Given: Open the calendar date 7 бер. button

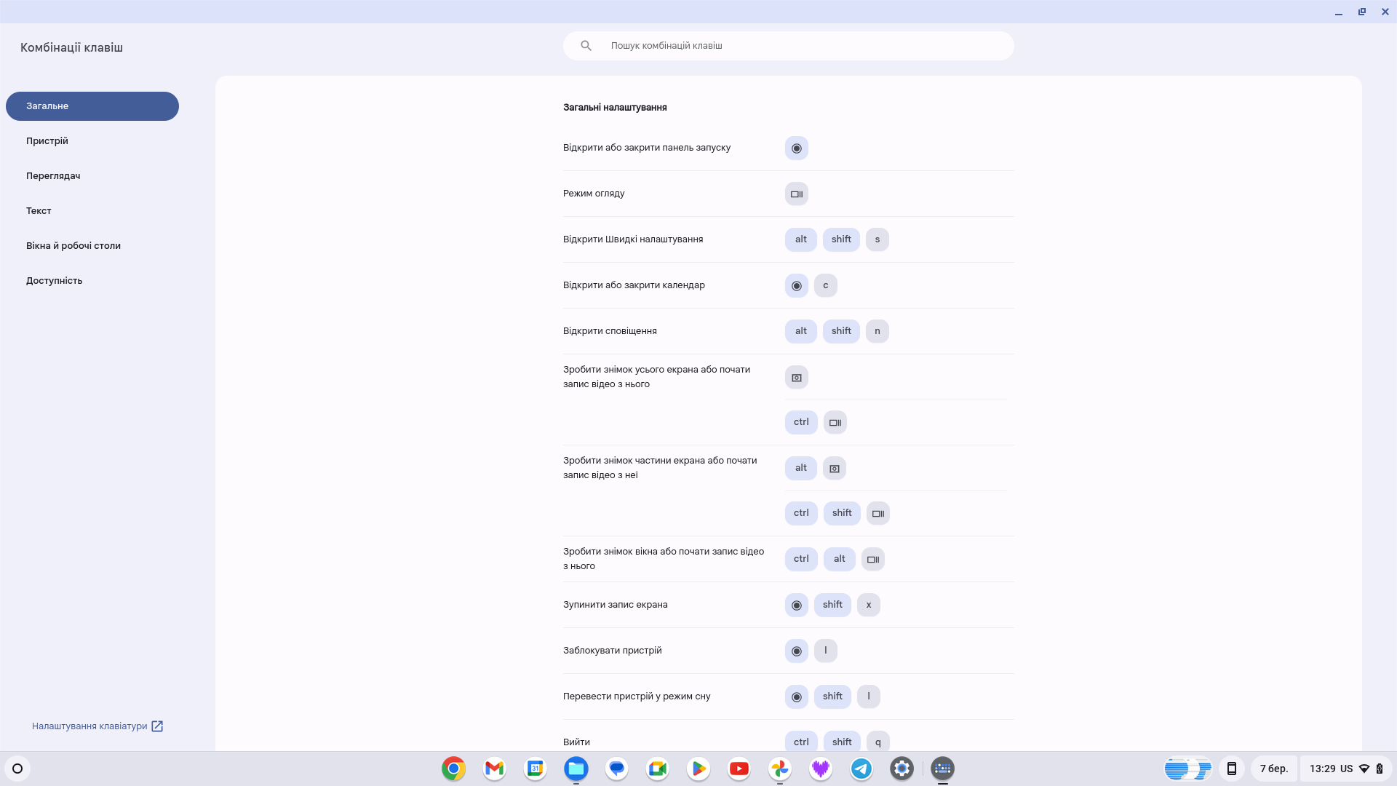Looking at the screenshot, I should [1273, 769].
